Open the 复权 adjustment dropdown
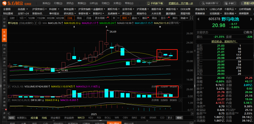The height and width of the screenshot is (124, 254). pos(126,18)
